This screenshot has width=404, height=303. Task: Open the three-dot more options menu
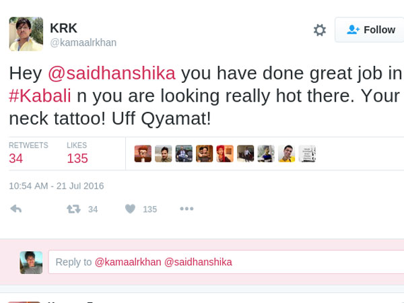tap(187, 209)
